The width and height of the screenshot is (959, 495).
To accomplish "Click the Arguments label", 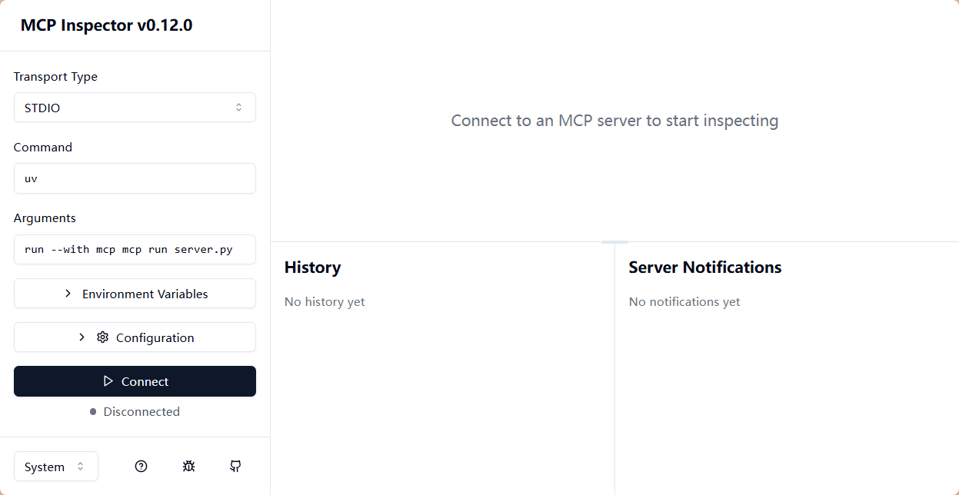I will click(45, 218).
